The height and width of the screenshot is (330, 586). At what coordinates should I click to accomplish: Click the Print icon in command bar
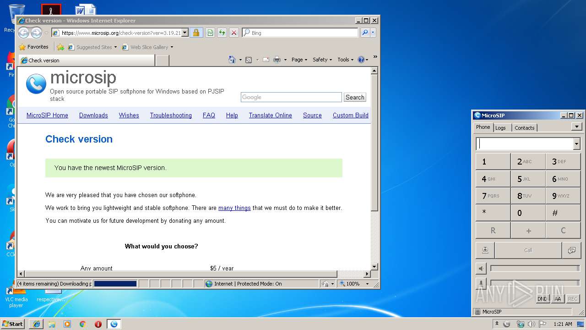tap(277, 60)
